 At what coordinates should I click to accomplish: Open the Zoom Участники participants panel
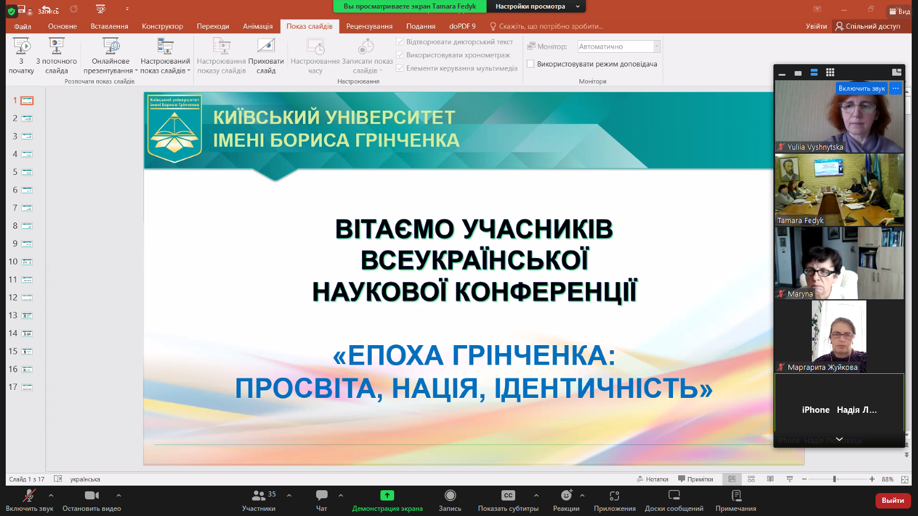(x=259, y=496)
